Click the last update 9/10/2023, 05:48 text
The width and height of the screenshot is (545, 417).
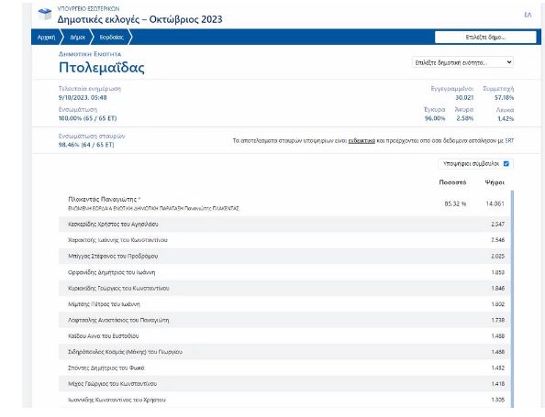(83, 97)
